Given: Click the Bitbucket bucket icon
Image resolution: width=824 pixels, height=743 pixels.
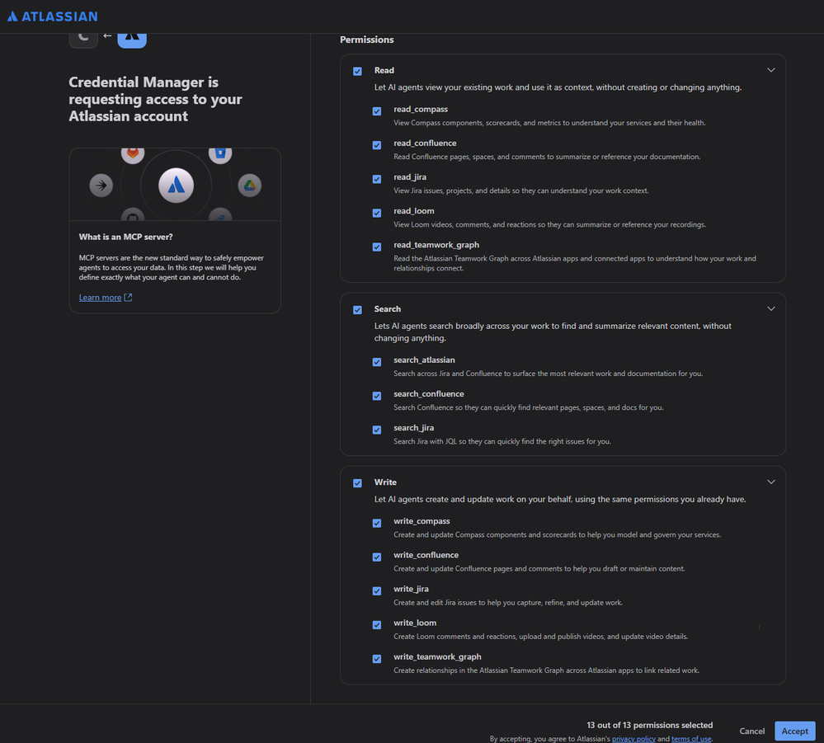Looking at the screenshot, I should 220,154.
